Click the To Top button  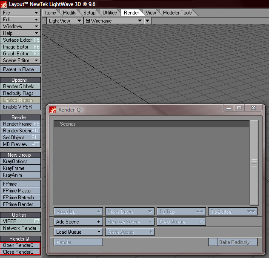click(x=181, y=212)
